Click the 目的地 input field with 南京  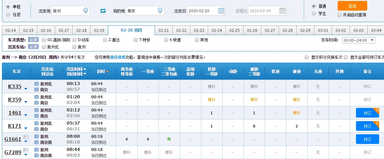click(145, 11)
